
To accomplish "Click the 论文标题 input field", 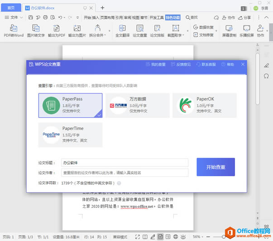I will [125, 163].
